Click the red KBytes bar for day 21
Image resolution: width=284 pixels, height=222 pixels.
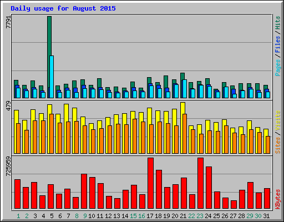(184, 193)
